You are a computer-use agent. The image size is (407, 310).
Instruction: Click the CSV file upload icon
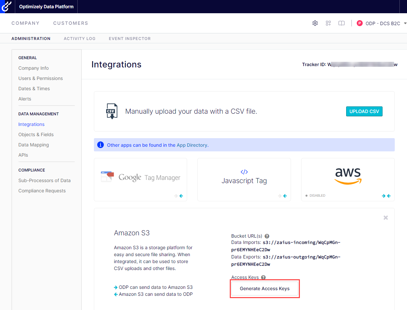tap(112, 111)
